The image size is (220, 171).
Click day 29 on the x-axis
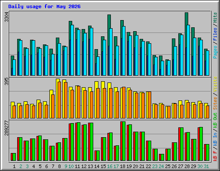click(x=193, y=166)
